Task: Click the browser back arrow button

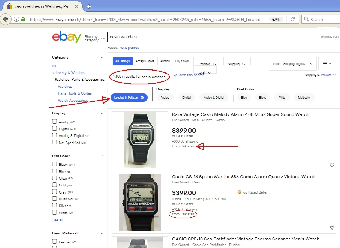Action: coord(6,19)
